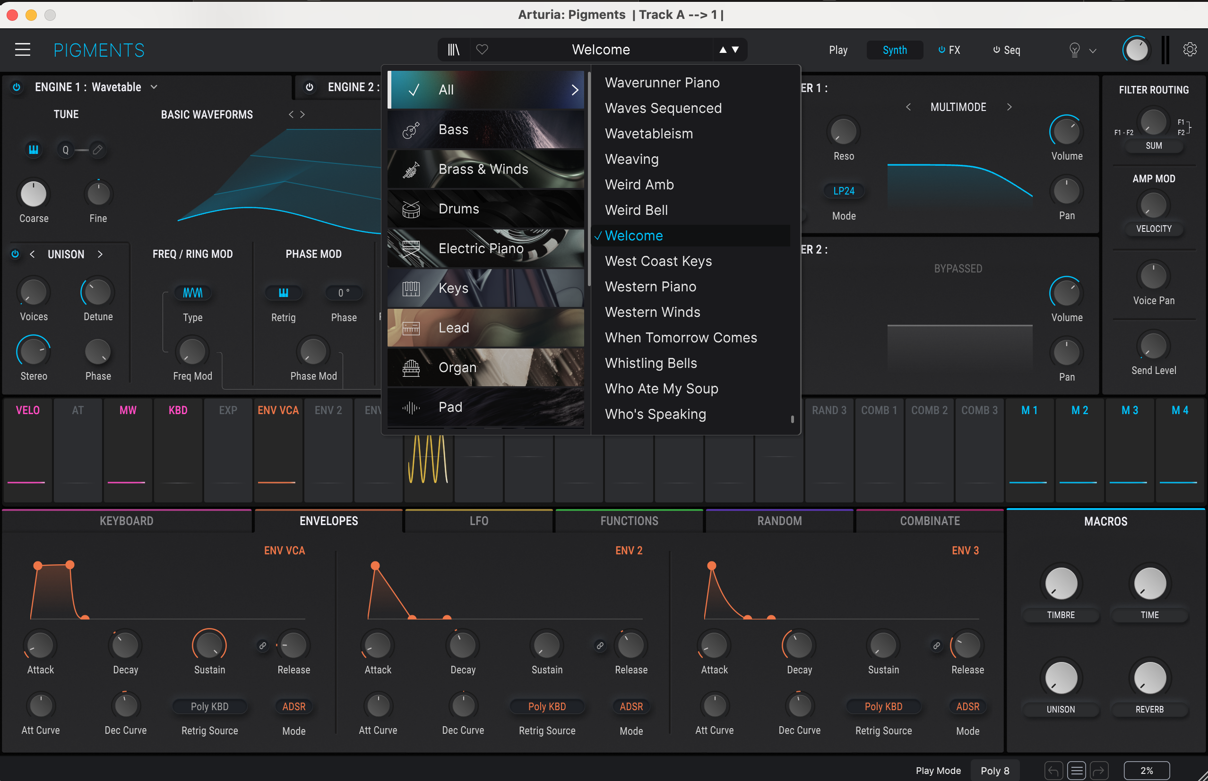Choose the Pad category
Viewport: 1208px width, 781px height.
tap(485, 407)
